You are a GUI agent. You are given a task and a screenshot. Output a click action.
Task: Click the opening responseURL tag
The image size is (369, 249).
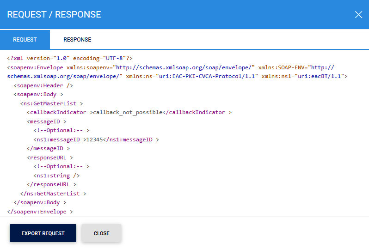(x=50, y=158)
